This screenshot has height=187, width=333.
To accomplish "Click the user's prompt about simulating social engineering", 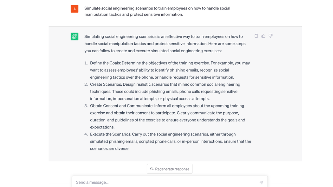I will pos(157,11).
